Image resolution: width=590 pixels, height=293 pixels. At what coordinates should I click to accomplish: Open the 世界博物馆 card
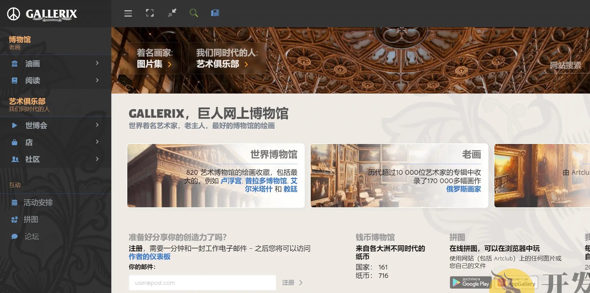pos(216,176)
